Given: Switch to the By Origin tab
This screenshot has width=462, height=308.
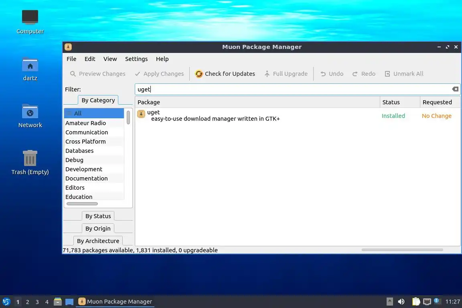Looking at the screenshot, I should point(98,229).
